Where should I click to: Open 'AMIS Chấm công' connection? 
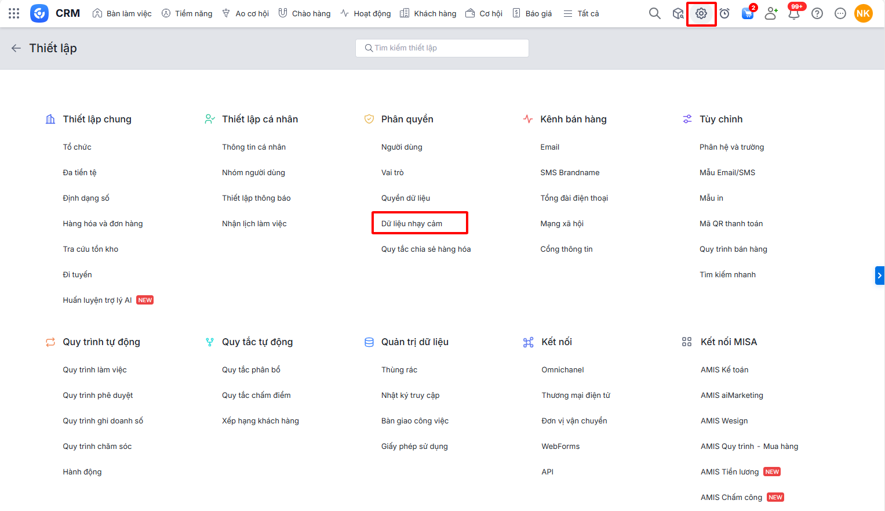tap(731, 497)
